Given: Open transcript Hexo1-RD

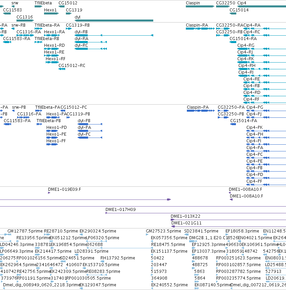Looking at the screenshot, I should [54, 45].
